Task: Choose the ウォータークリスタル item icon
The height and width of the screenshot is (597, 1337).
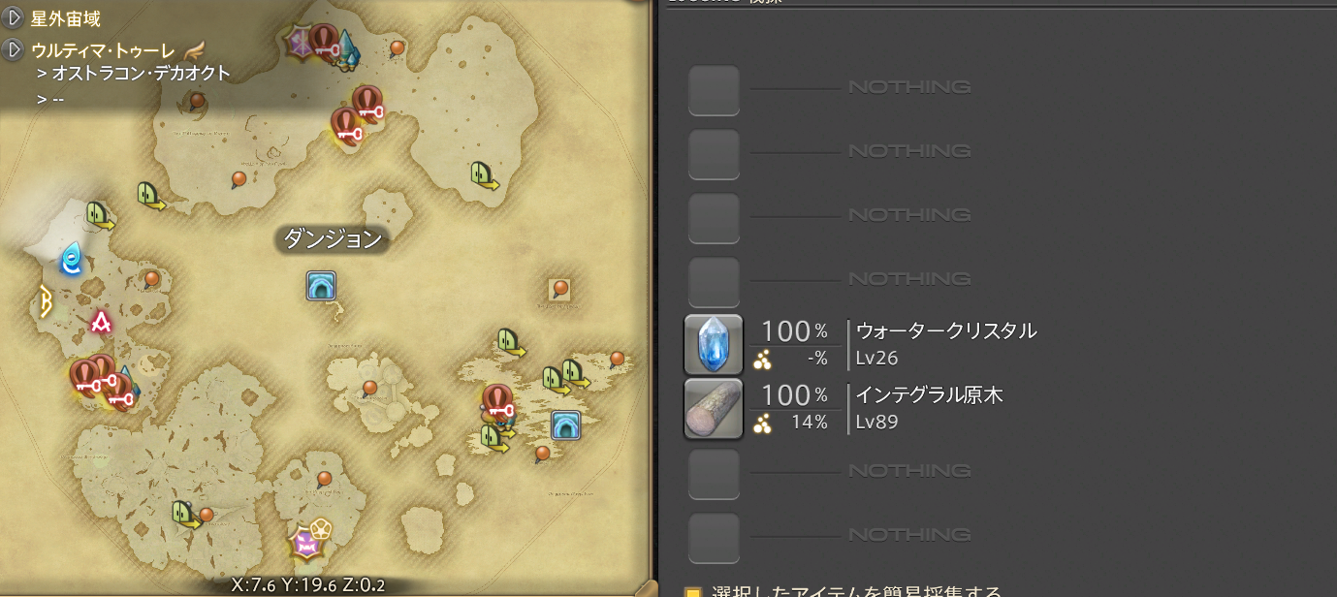Action: pos(714,344)
